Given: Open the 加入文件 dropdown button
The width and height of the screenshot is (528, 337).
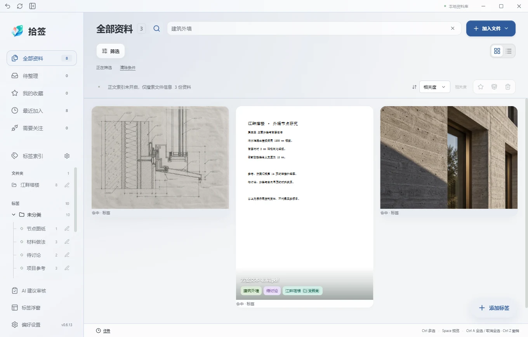Looking at the screenshot, I should point(491,28).
